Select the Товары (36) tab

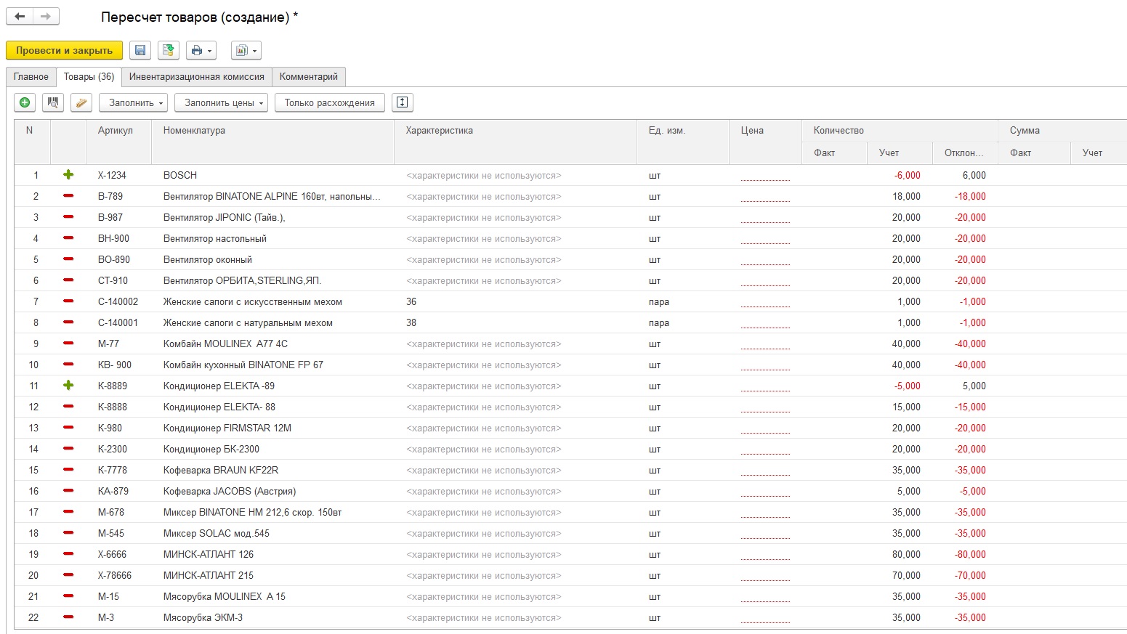pyautogui.click(x=89, y=77)
